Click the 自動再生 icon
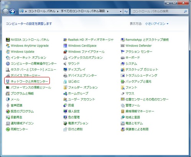Image resolution: width=191 pixels, height=157 pixels. coord(8,117)
